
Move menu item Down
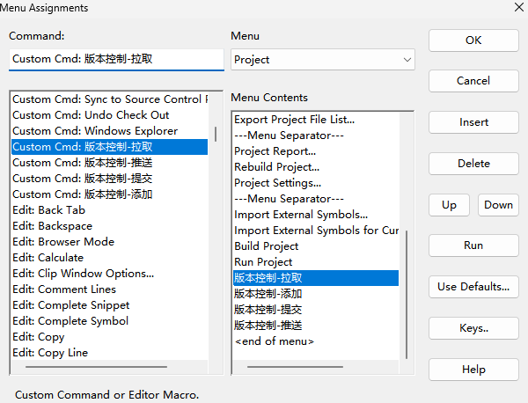point(498,205)
